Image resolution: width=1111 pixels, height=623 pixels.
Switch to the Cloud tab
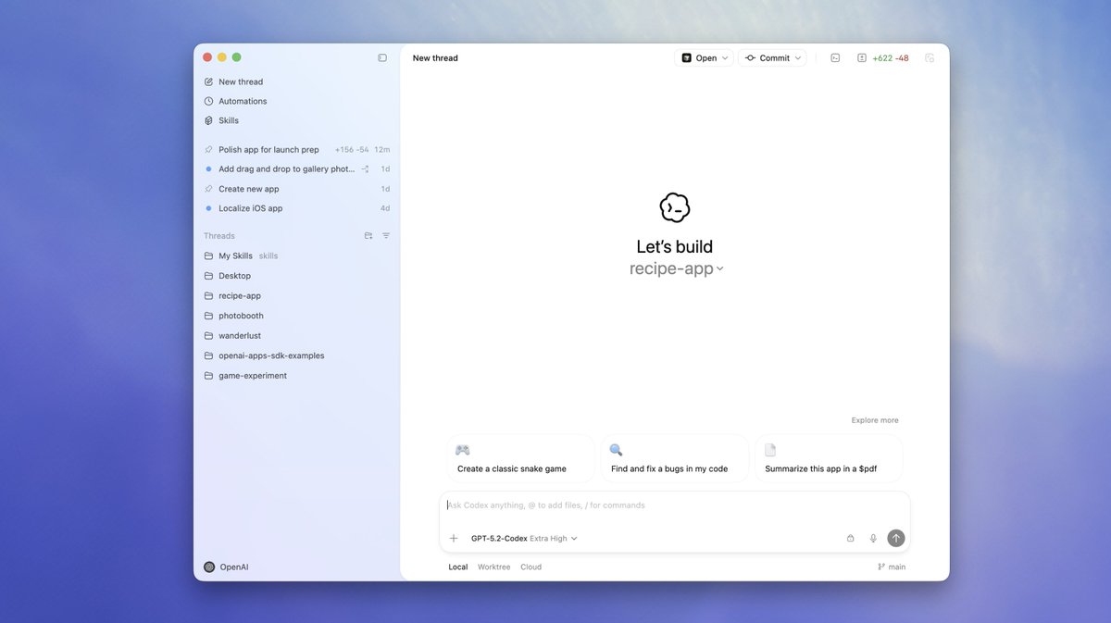click(x=531, y=567)
